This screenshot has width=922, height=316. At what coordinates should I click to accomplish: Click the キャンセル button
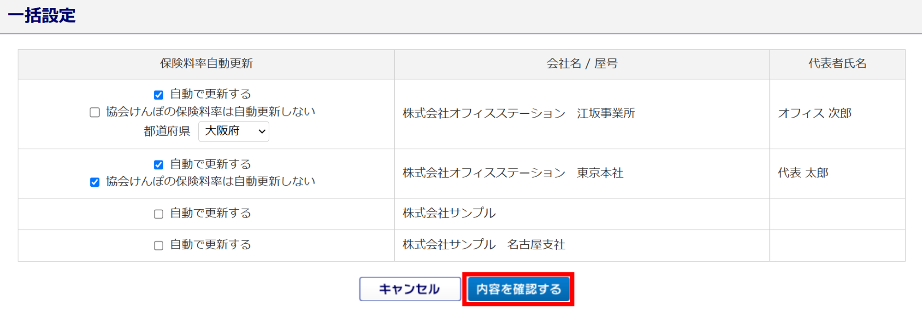[410, 289]
